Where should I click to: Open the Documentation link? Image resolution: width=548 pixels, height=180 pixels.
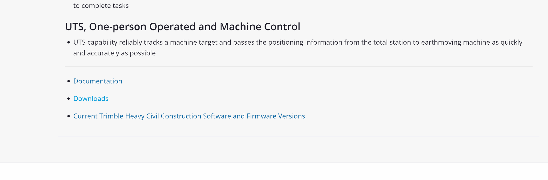(x=98, y=81)
